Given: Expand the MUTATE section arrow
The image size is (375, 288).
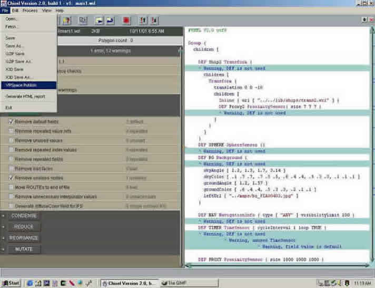Looking at the screenshot, I should [x=4, y=249].
